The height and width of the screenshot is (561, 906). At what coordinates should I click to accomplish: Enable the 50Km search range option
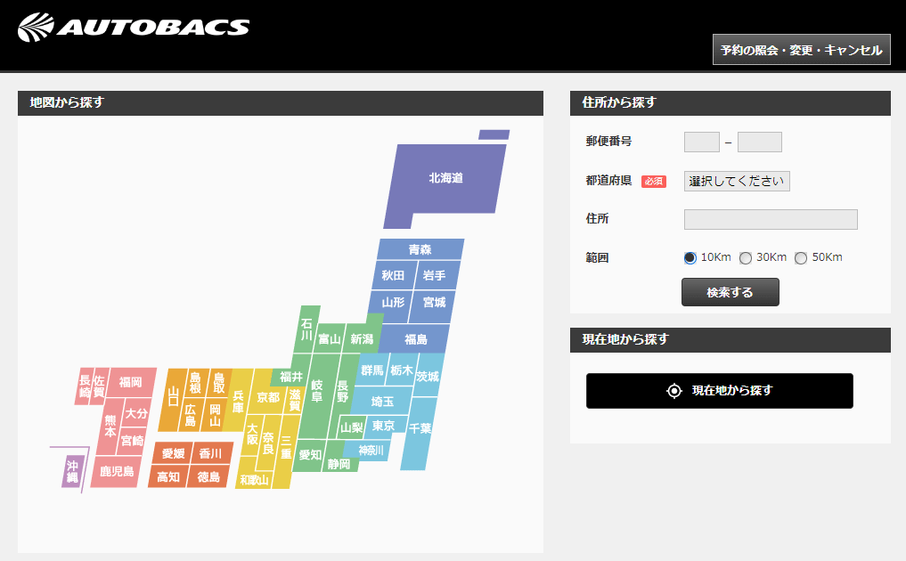pyautogui.click(x=800, y=256)
